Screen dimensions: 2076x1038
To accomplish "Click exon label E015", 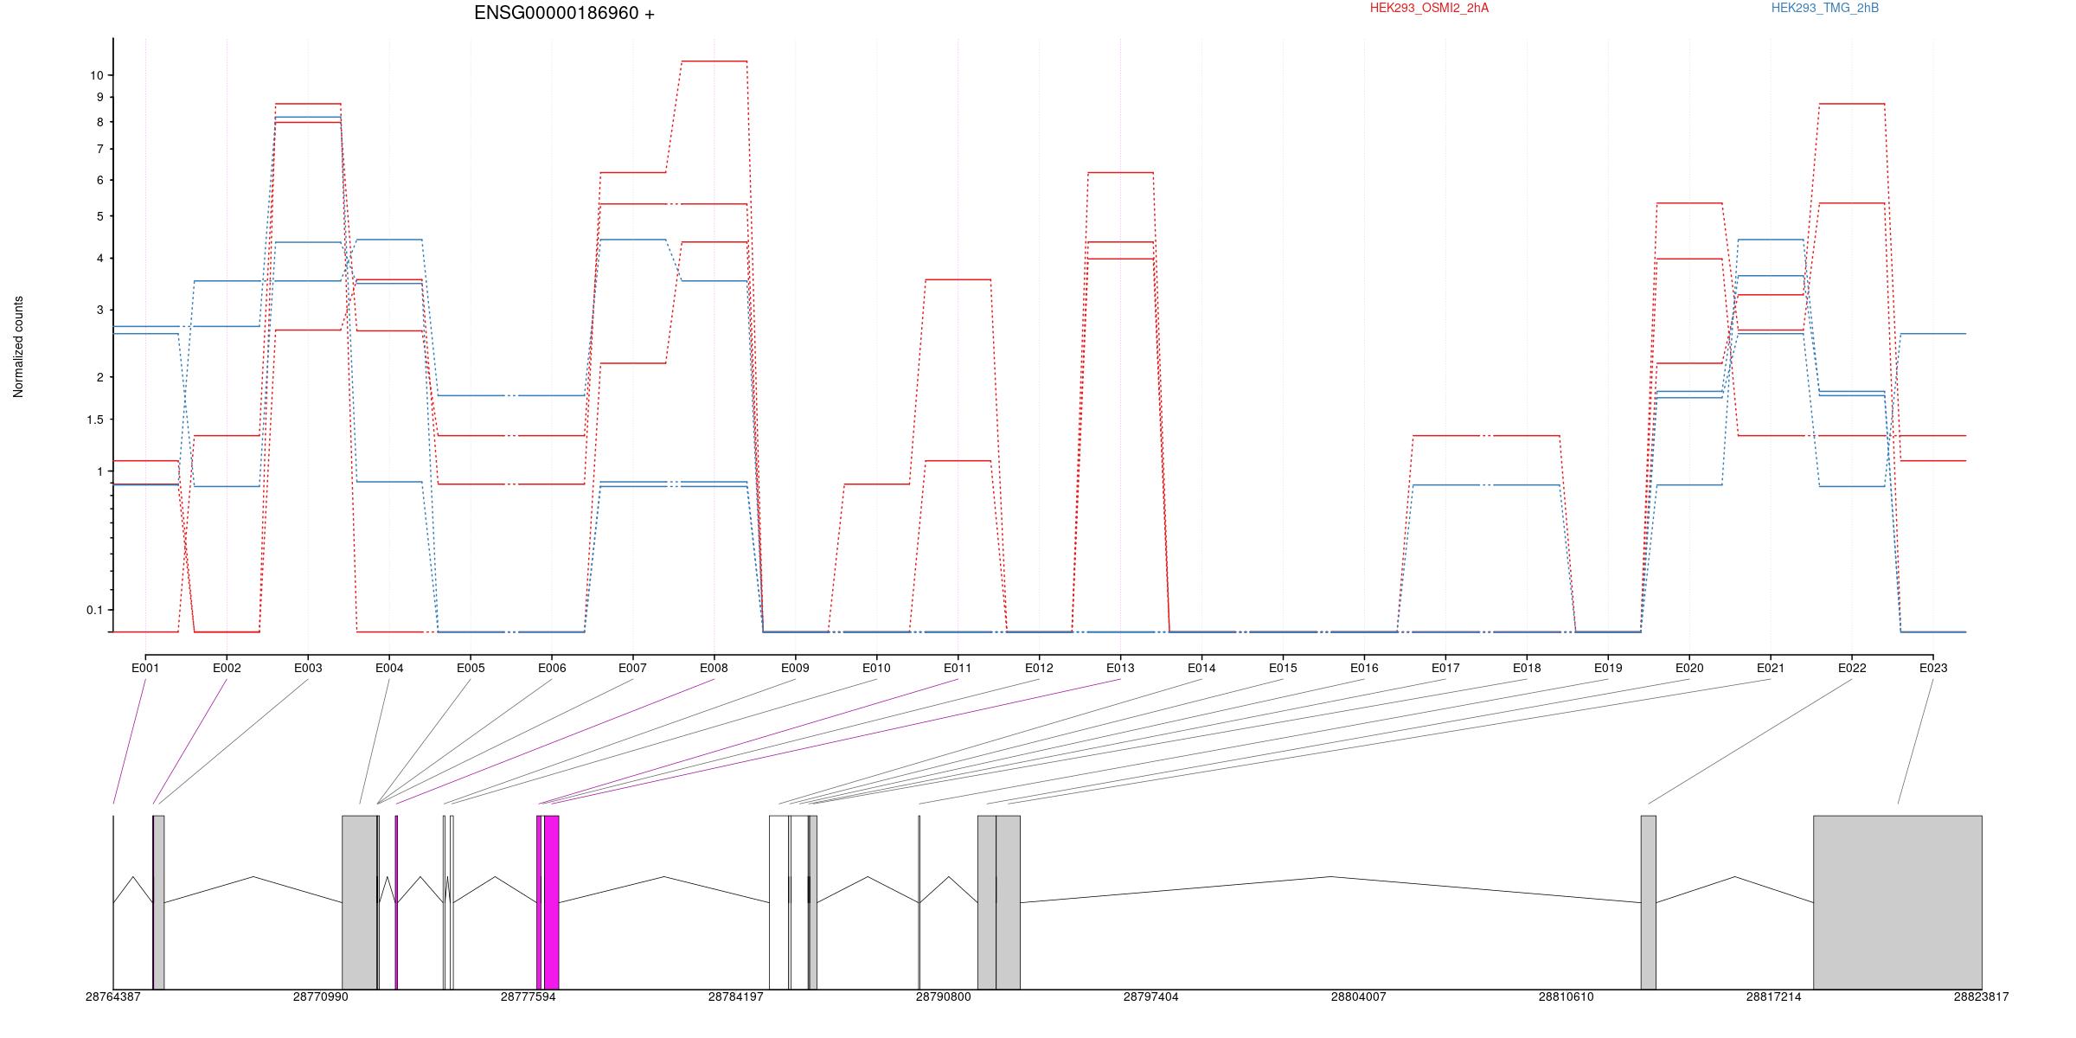I will [1283, 668].
